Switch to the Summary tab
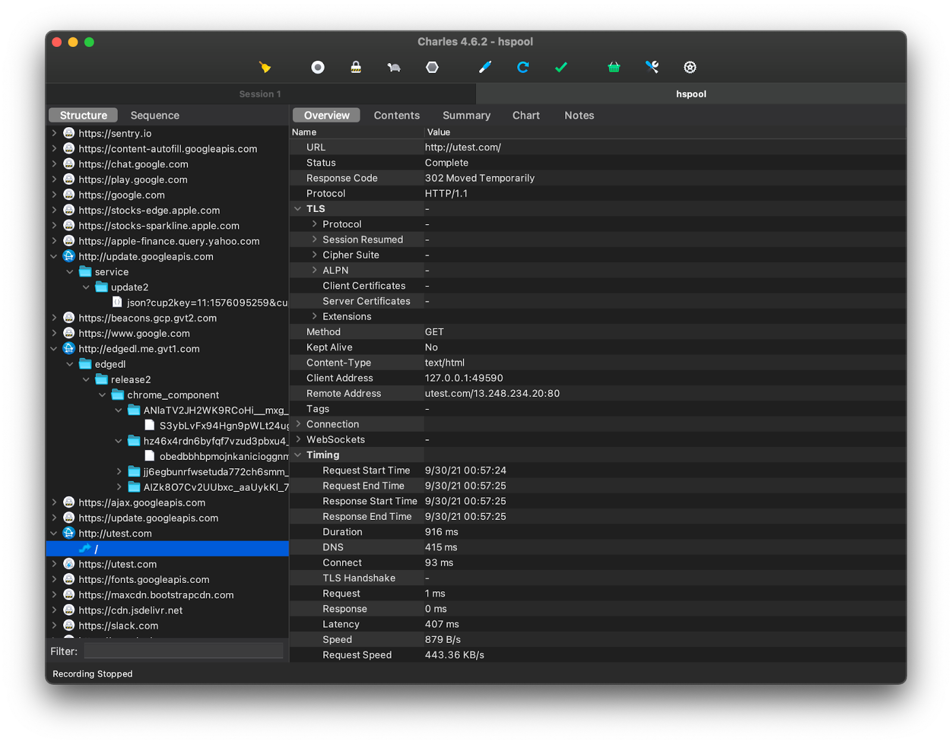952x744 pixels. pyautogui.click(x=466, y=115)
